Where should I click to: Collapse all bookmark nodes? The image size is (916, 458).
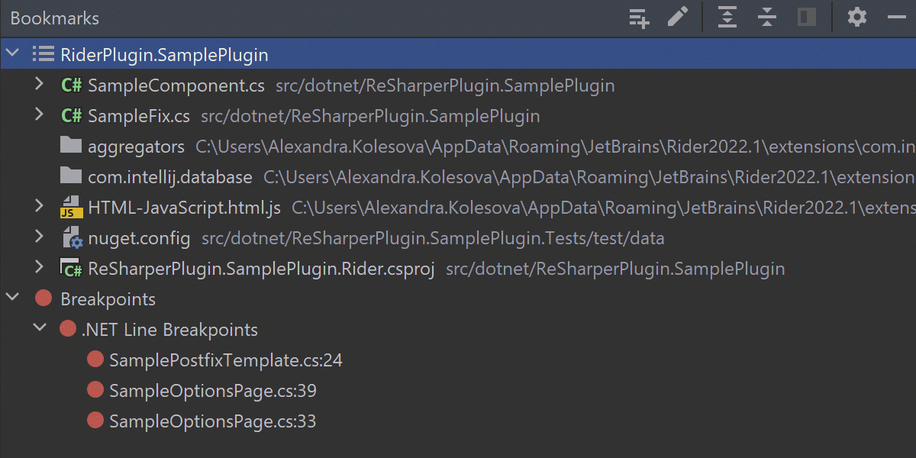766,18
